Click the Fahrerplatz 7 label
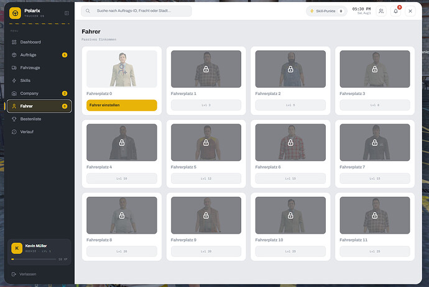This screenshot has width=429, height=287. (353, 167)
